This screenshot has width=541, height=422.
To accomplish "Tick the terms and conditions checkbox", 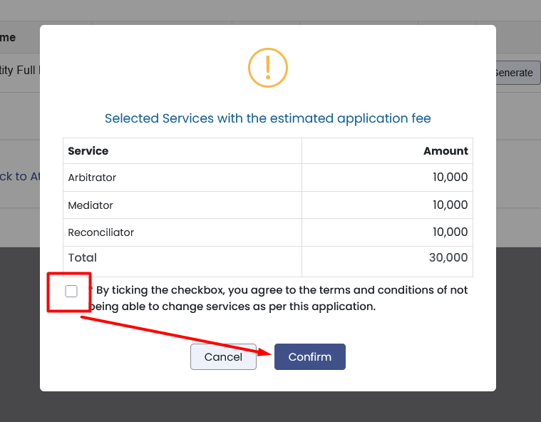I will [x=71, y=291].
